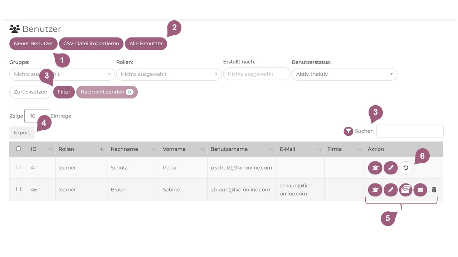This screenshot has height=257, width=458.
Task: Click the CSV-Datei importieren button
Action: pos(91,44)
